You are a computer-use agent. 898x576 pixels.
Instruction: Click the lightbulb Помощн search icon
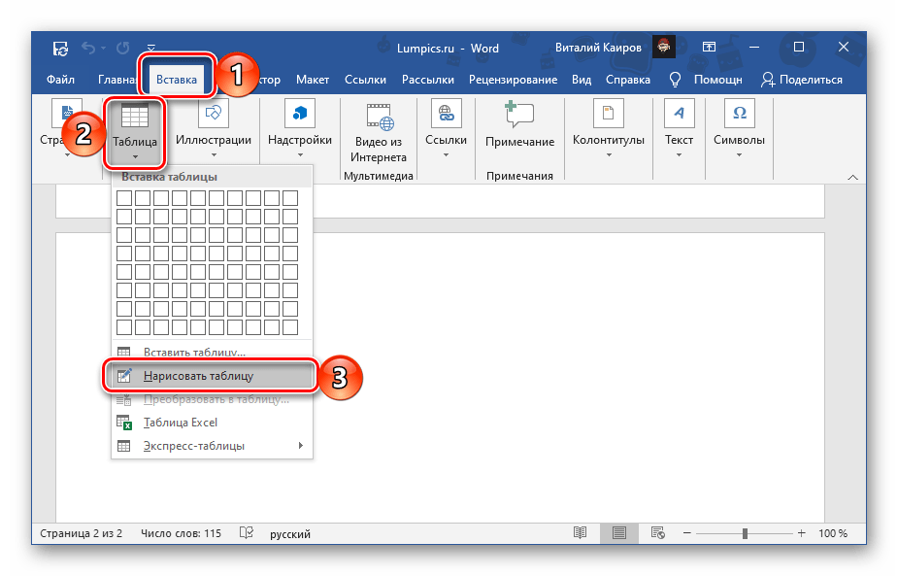(x=676, y=80)
